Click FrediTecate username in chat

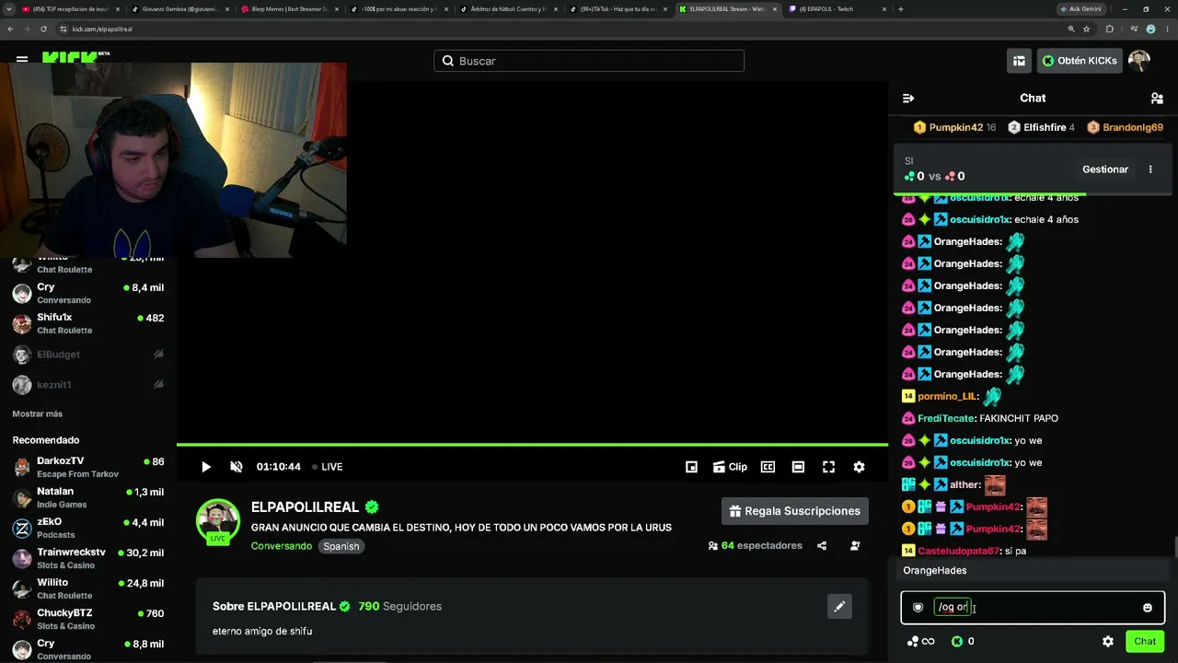coord(946,418)
